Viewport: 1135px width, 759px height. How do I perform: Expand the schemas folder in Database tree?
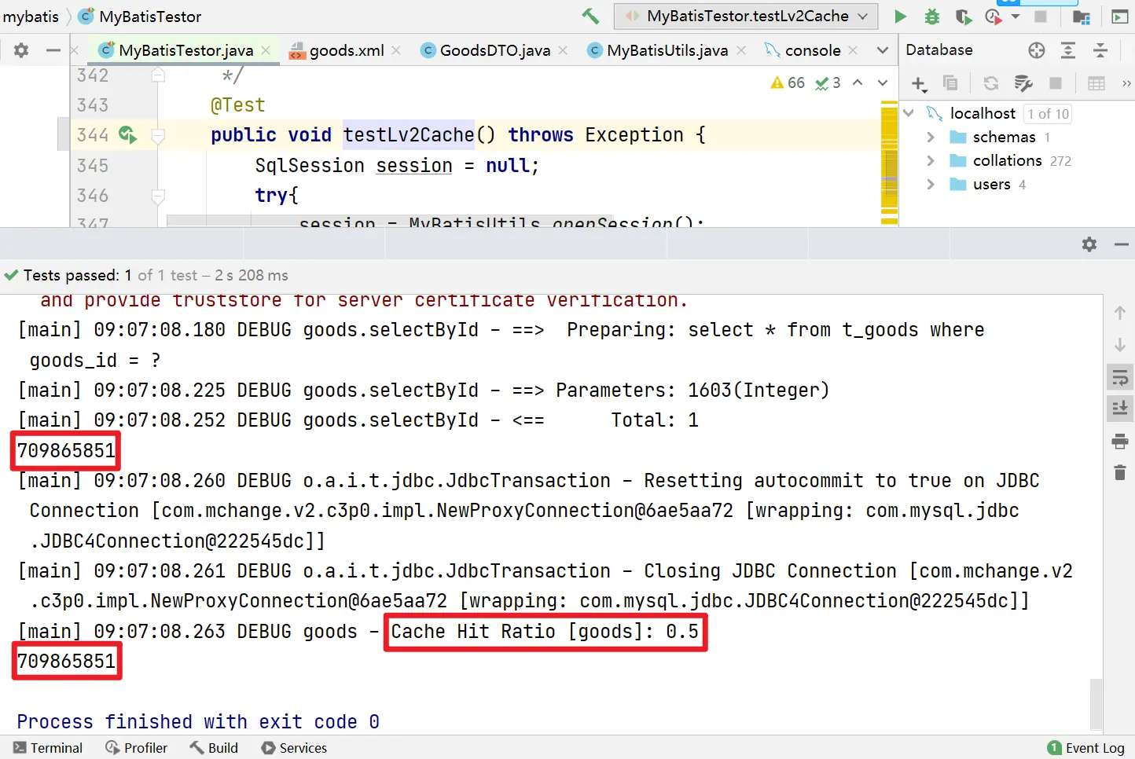(x=931, y=137)
